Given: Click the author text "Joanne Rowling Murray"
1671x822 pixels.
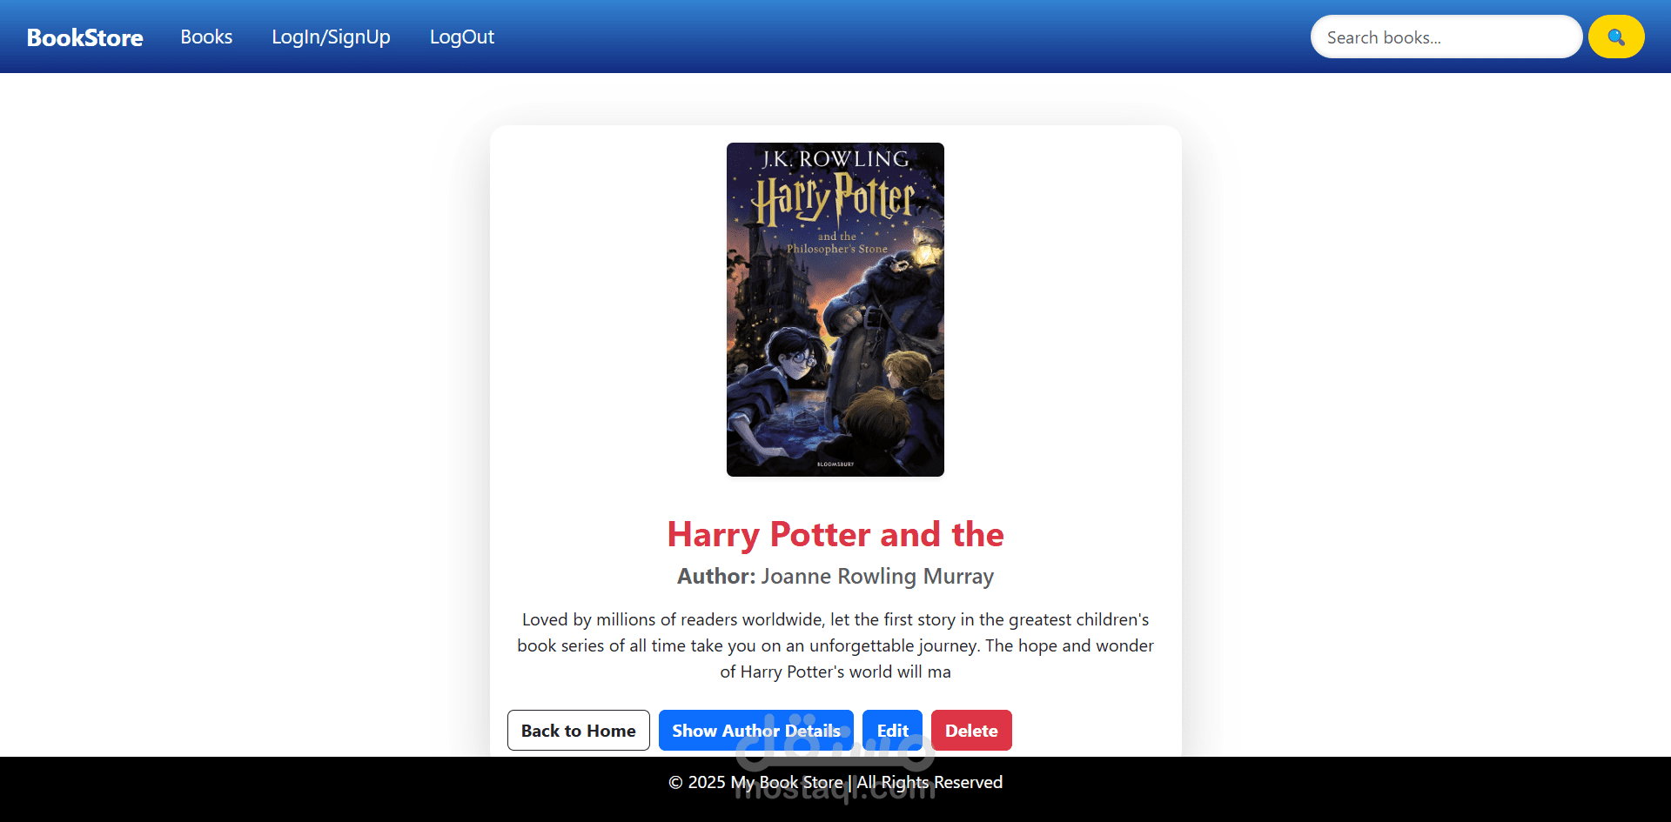Looking at the screenshot, I should tap(877, 576).
